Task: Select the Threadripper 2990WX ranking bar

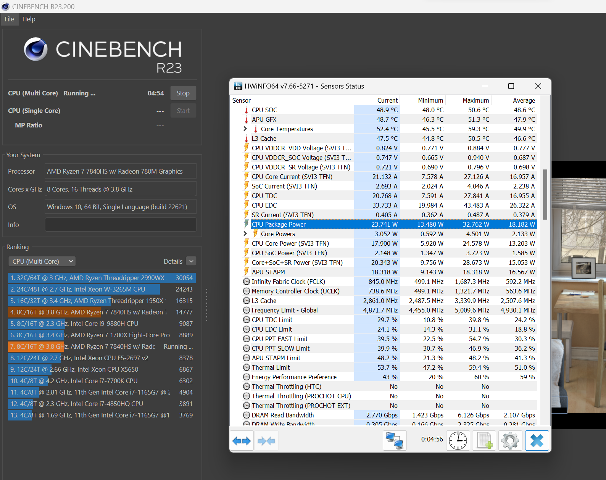Action: pos(102,278)
